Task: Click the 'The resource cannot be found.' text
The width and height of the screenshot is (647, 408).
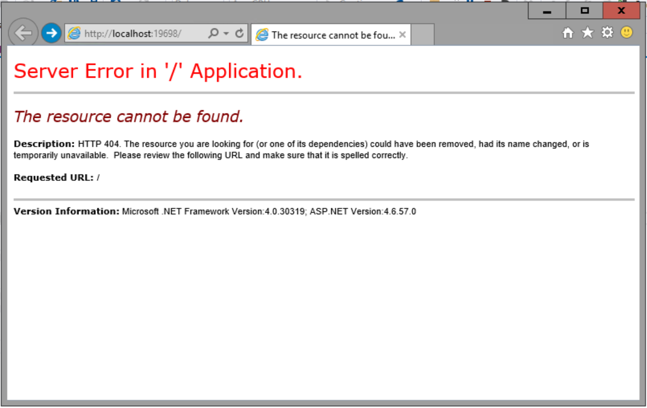Action: (x=129, y=117)
